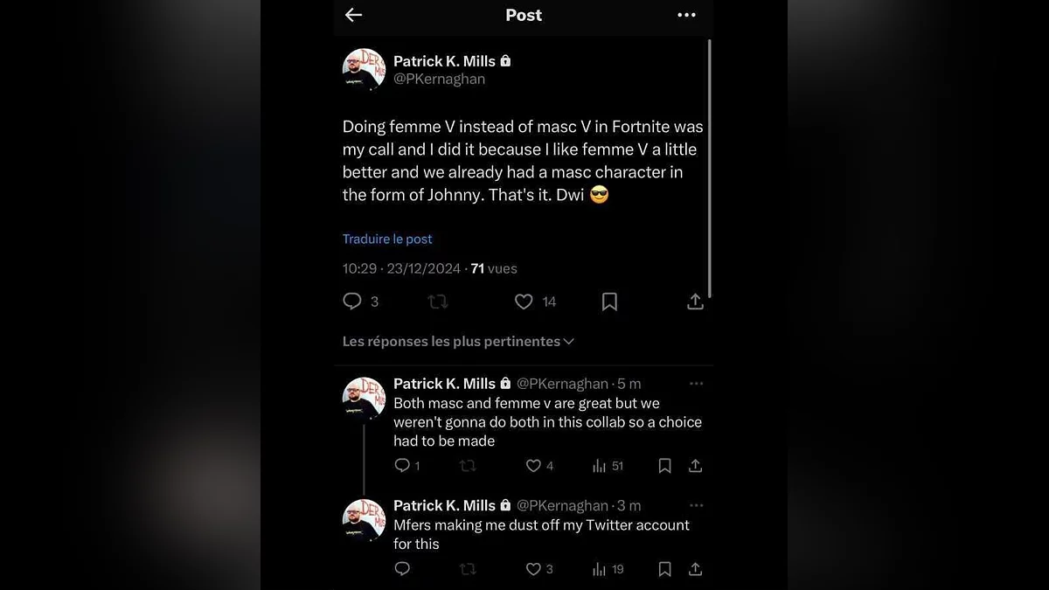Click the Traduire le post link
The height and width of the screenshot is (590, 1049).
click(387, 239)
